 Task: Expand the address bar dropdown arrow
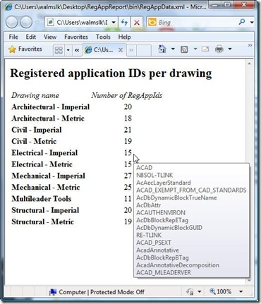coord(114,23)
